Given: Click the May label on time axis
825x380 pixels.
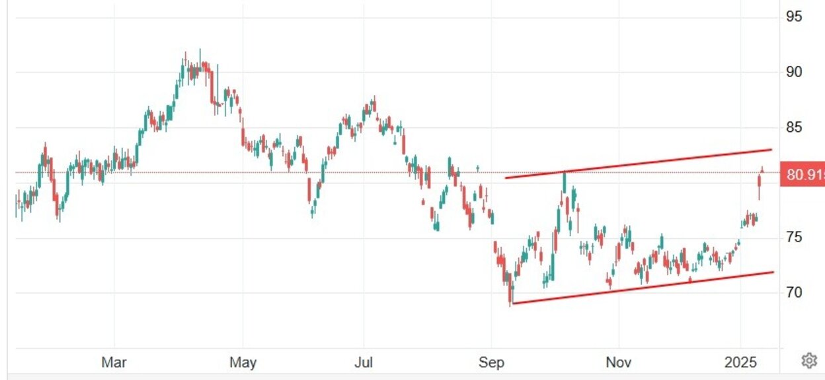Looking at the screenshot, I should coord(243,362).
